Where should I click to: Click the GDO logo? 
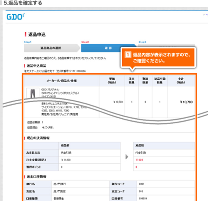(x=16, y=17)
